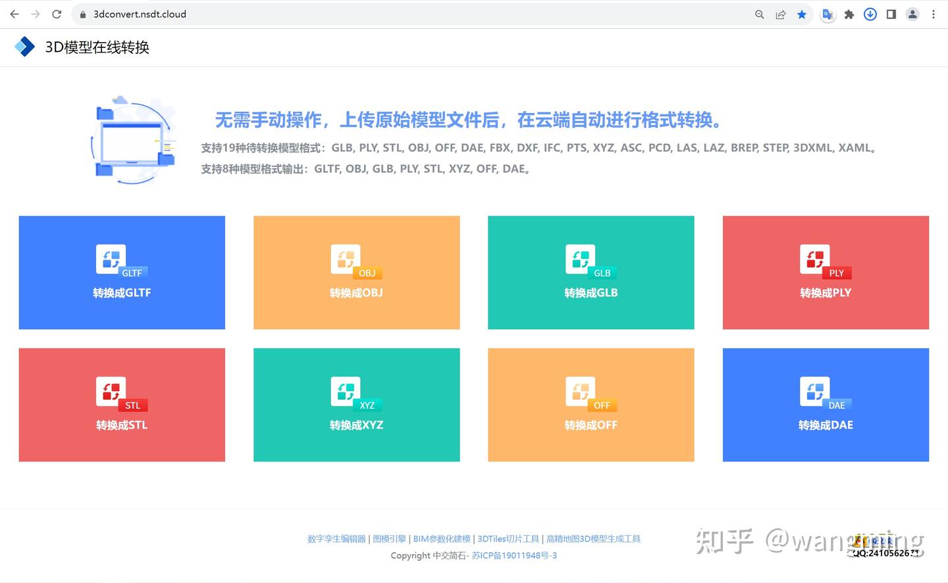Click the OFF conversion icon
This screenshot has width=948, height=583.
click(580, 390)
